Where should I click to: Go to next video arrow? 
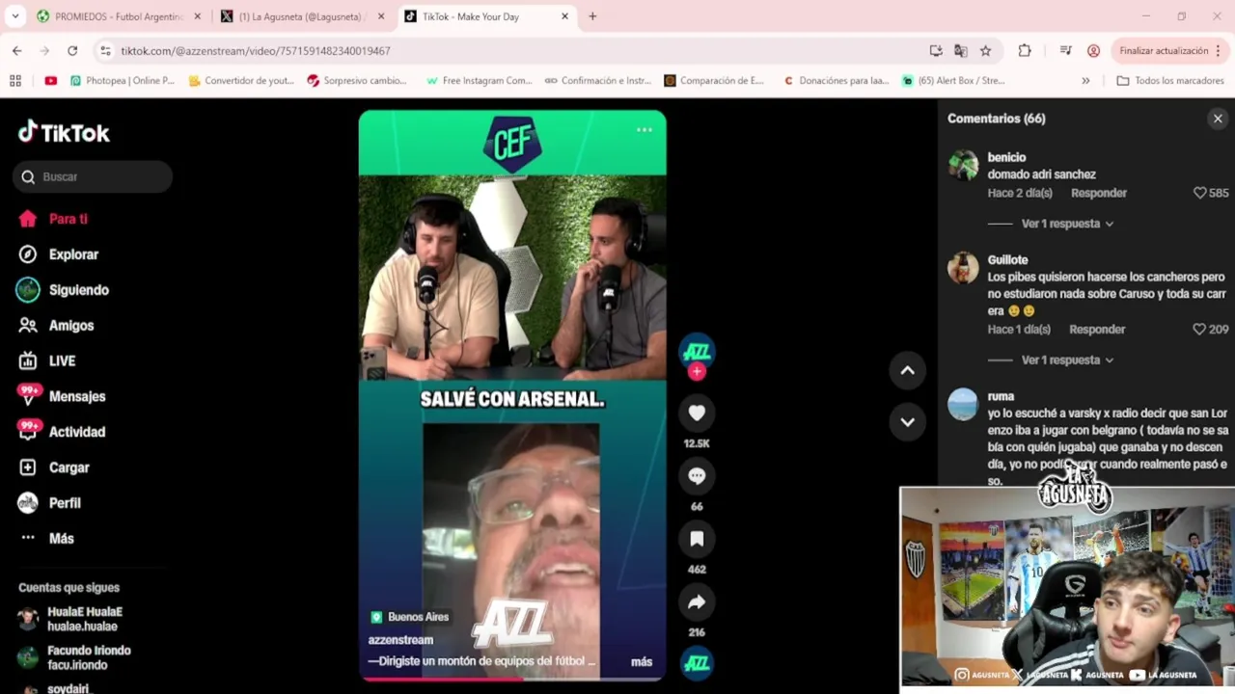pyautogui.click(x=907, y=421)
